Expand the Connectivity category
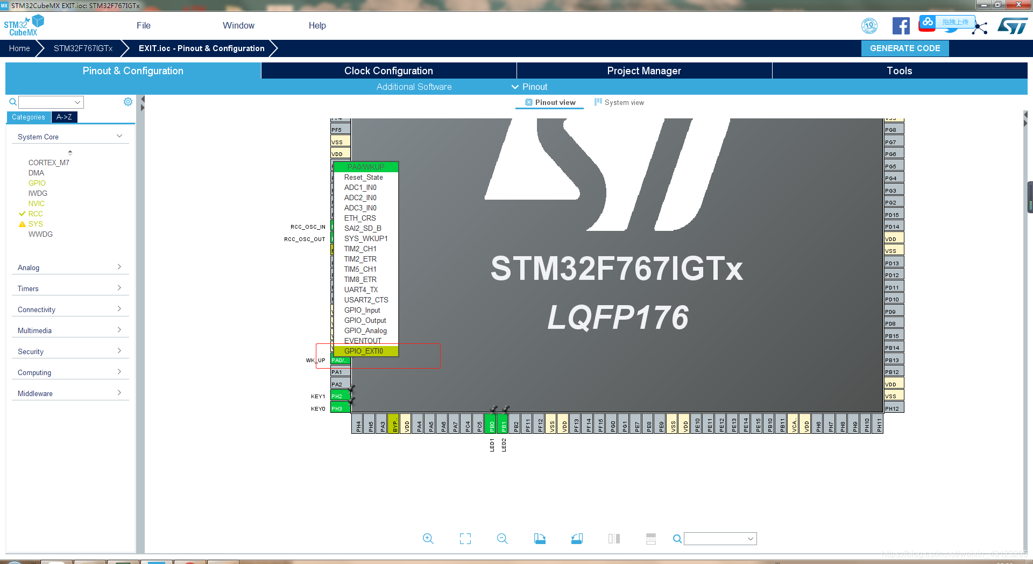1033x564 pixels. (119, 309)
